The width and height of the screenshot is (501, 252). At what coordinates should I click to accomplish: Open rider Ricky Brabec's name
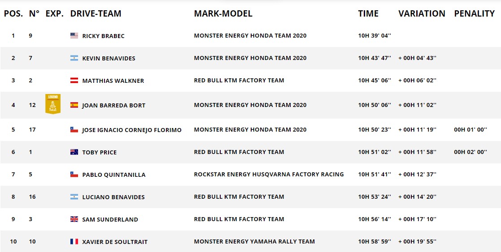point(103,36)
